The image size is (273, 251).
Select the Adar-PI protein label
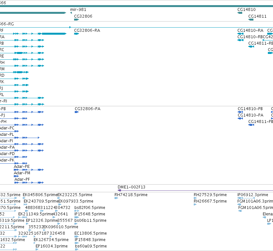click(x=6, y=141)
